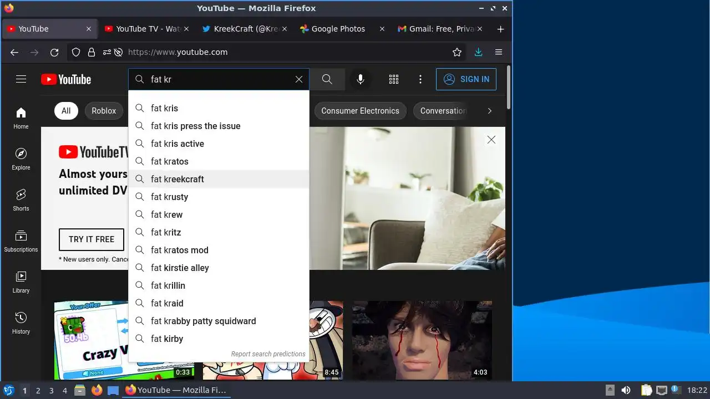Switch to workspace 2 in taskbar
The image size is (710, 399).
coord(38,391)
